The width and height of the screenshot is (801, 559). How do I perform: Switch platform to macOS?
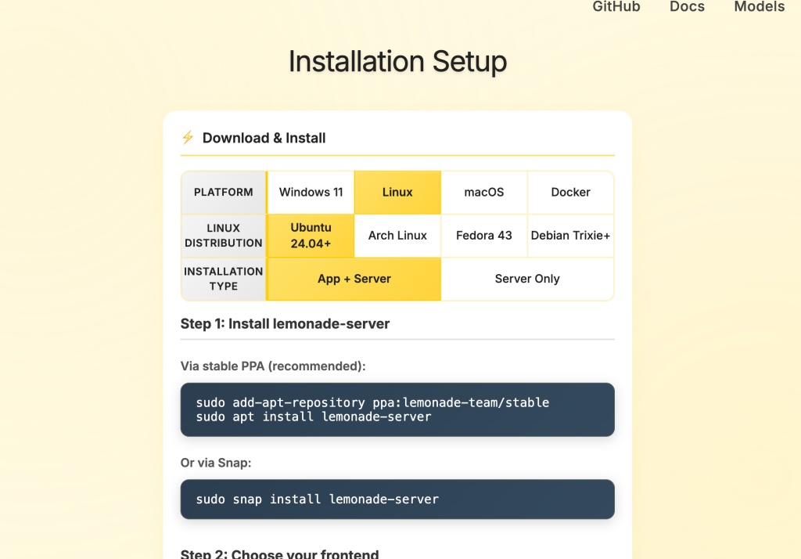(x=484, y=193)
